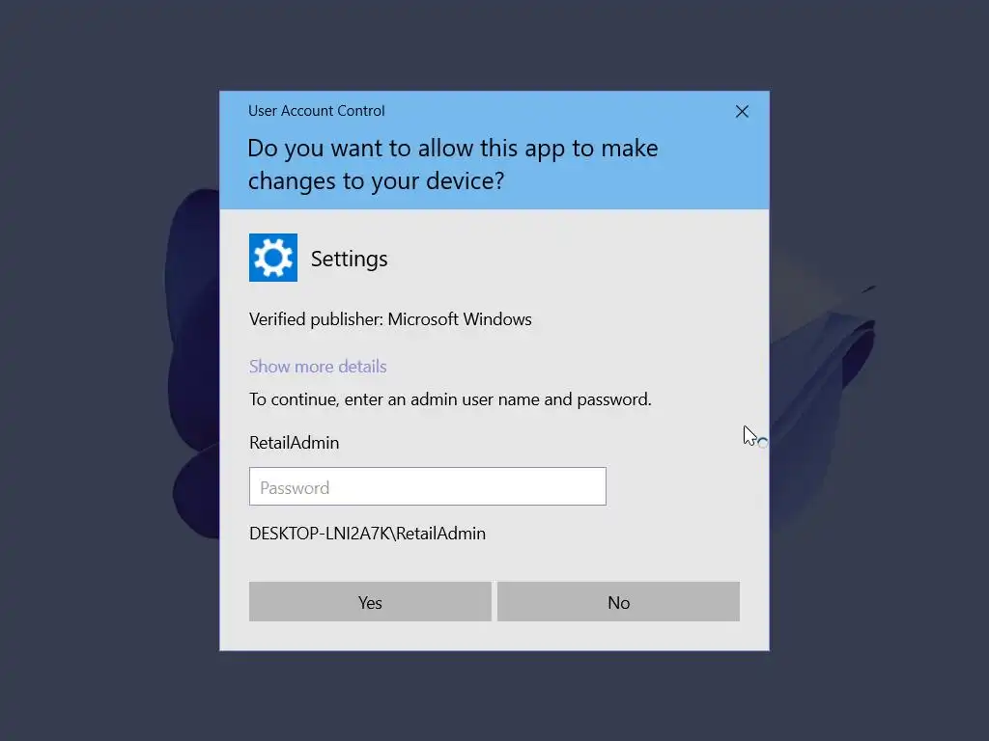Confirm the prompt with the Yes button

pyautogui.click(x=370, y=602)
